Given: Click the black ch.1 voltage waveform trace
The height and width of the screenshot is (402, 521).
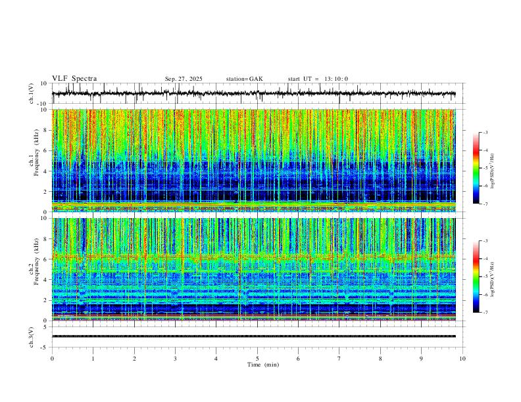Looking at the screenshot, I should click(253, 93).
